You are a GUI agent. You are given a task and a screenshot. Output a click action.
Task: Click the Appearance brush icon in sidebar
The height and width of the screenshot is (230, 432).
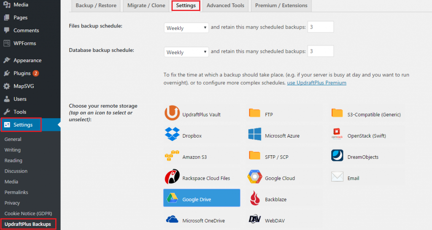pos(7,60)
